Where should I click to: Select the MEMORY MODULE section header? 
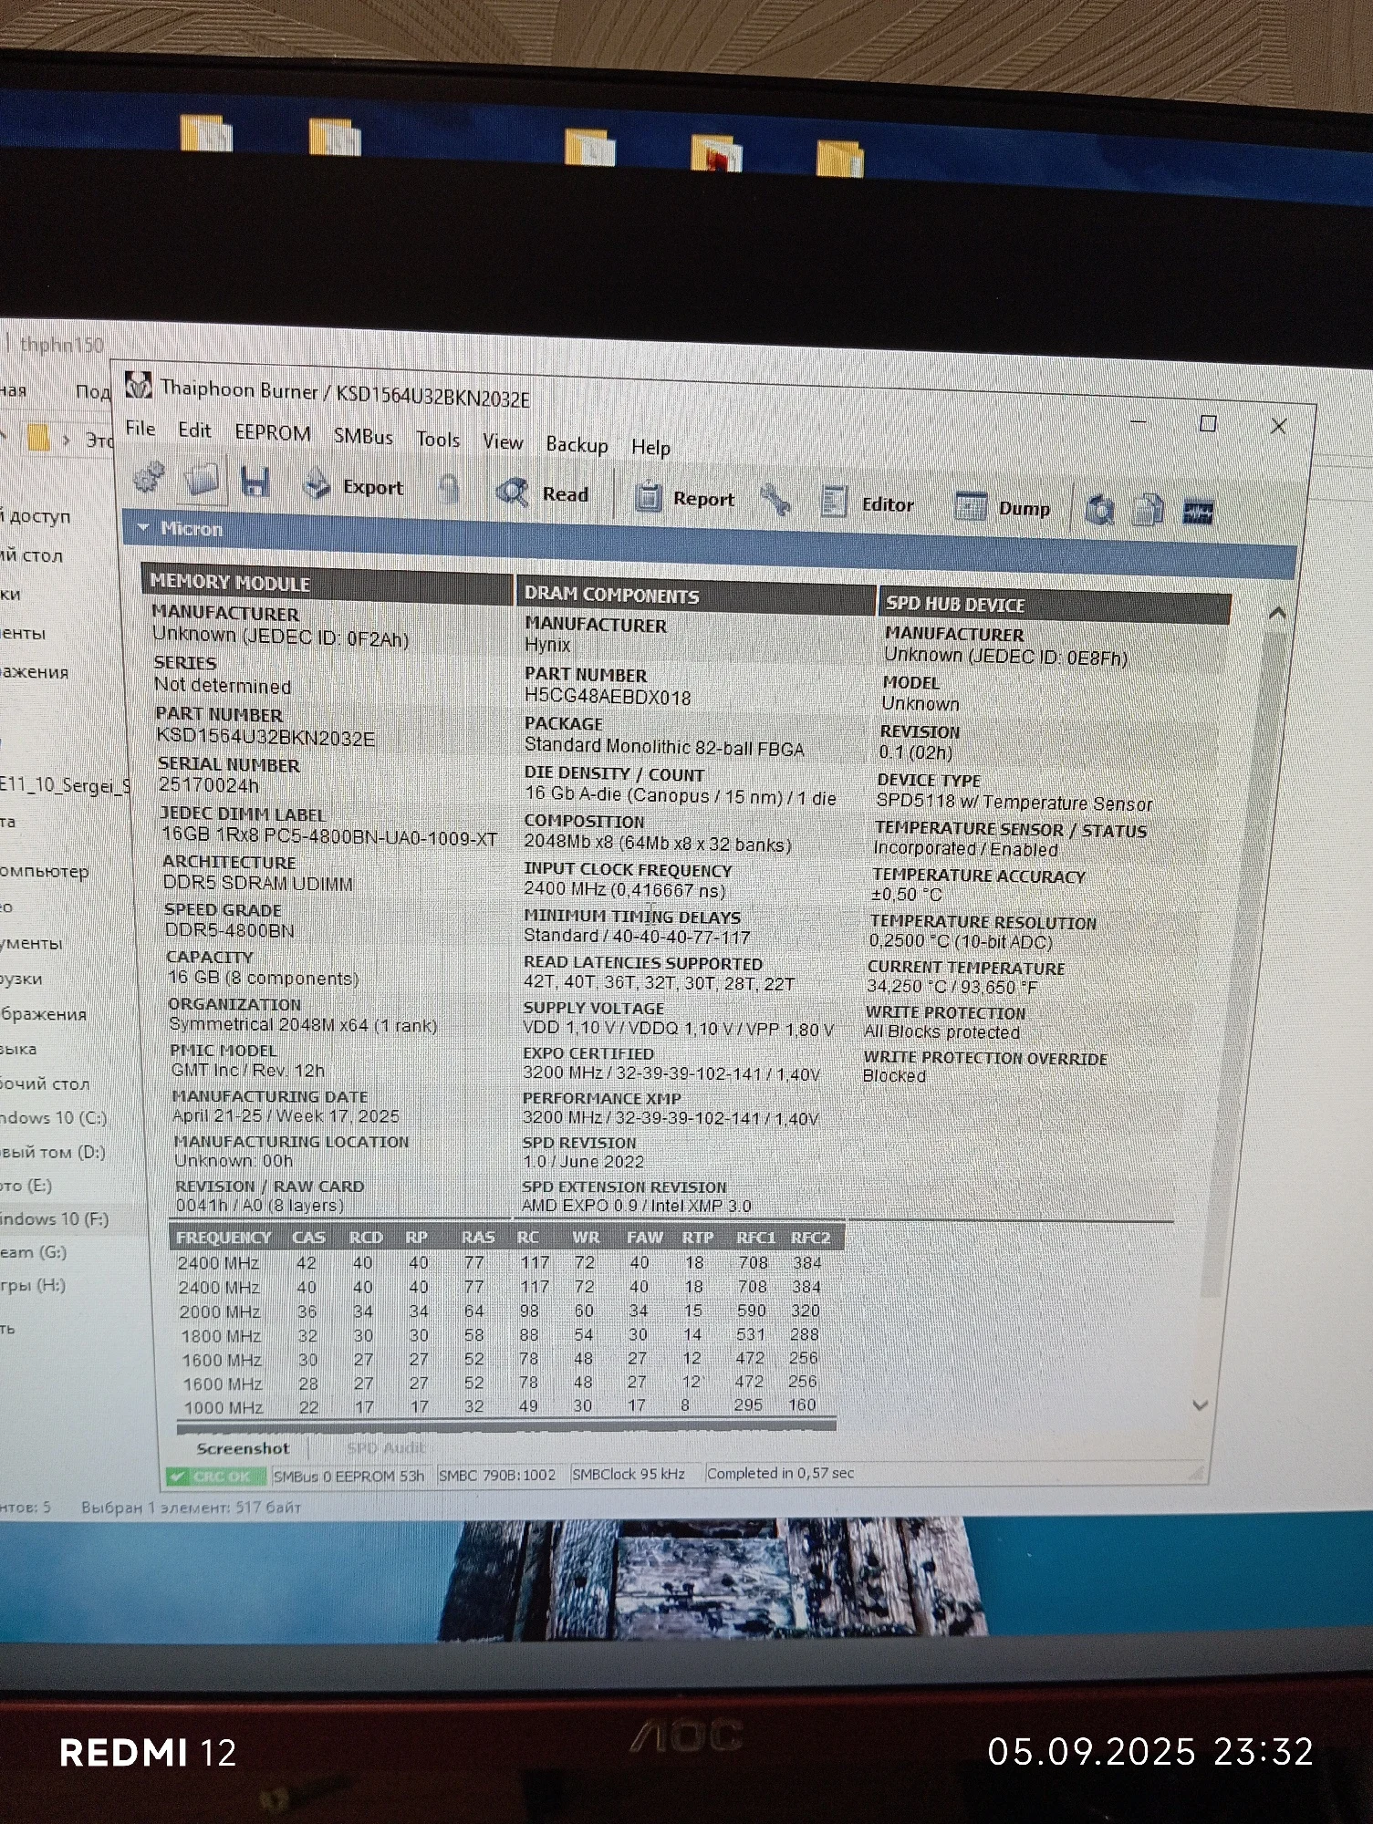[328, 583]
